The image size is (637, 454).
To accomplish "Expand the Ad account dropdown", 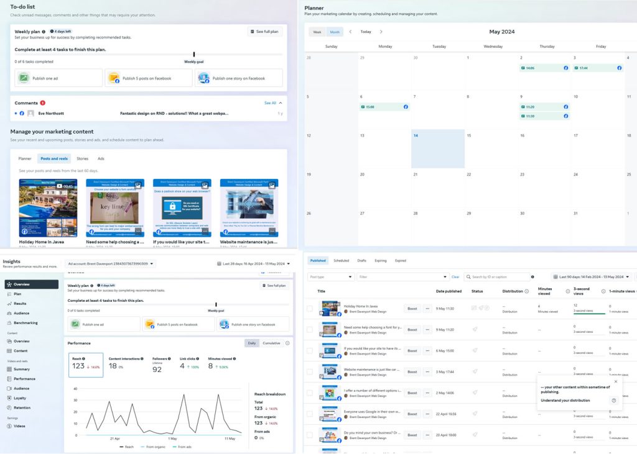I will pos(111,263).
